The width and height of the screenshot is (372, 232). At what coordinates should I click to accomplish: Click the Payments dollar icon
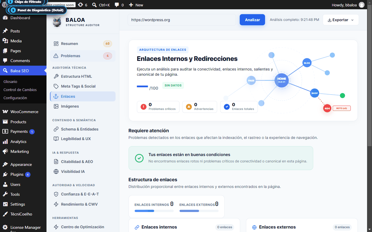(5, 131)
